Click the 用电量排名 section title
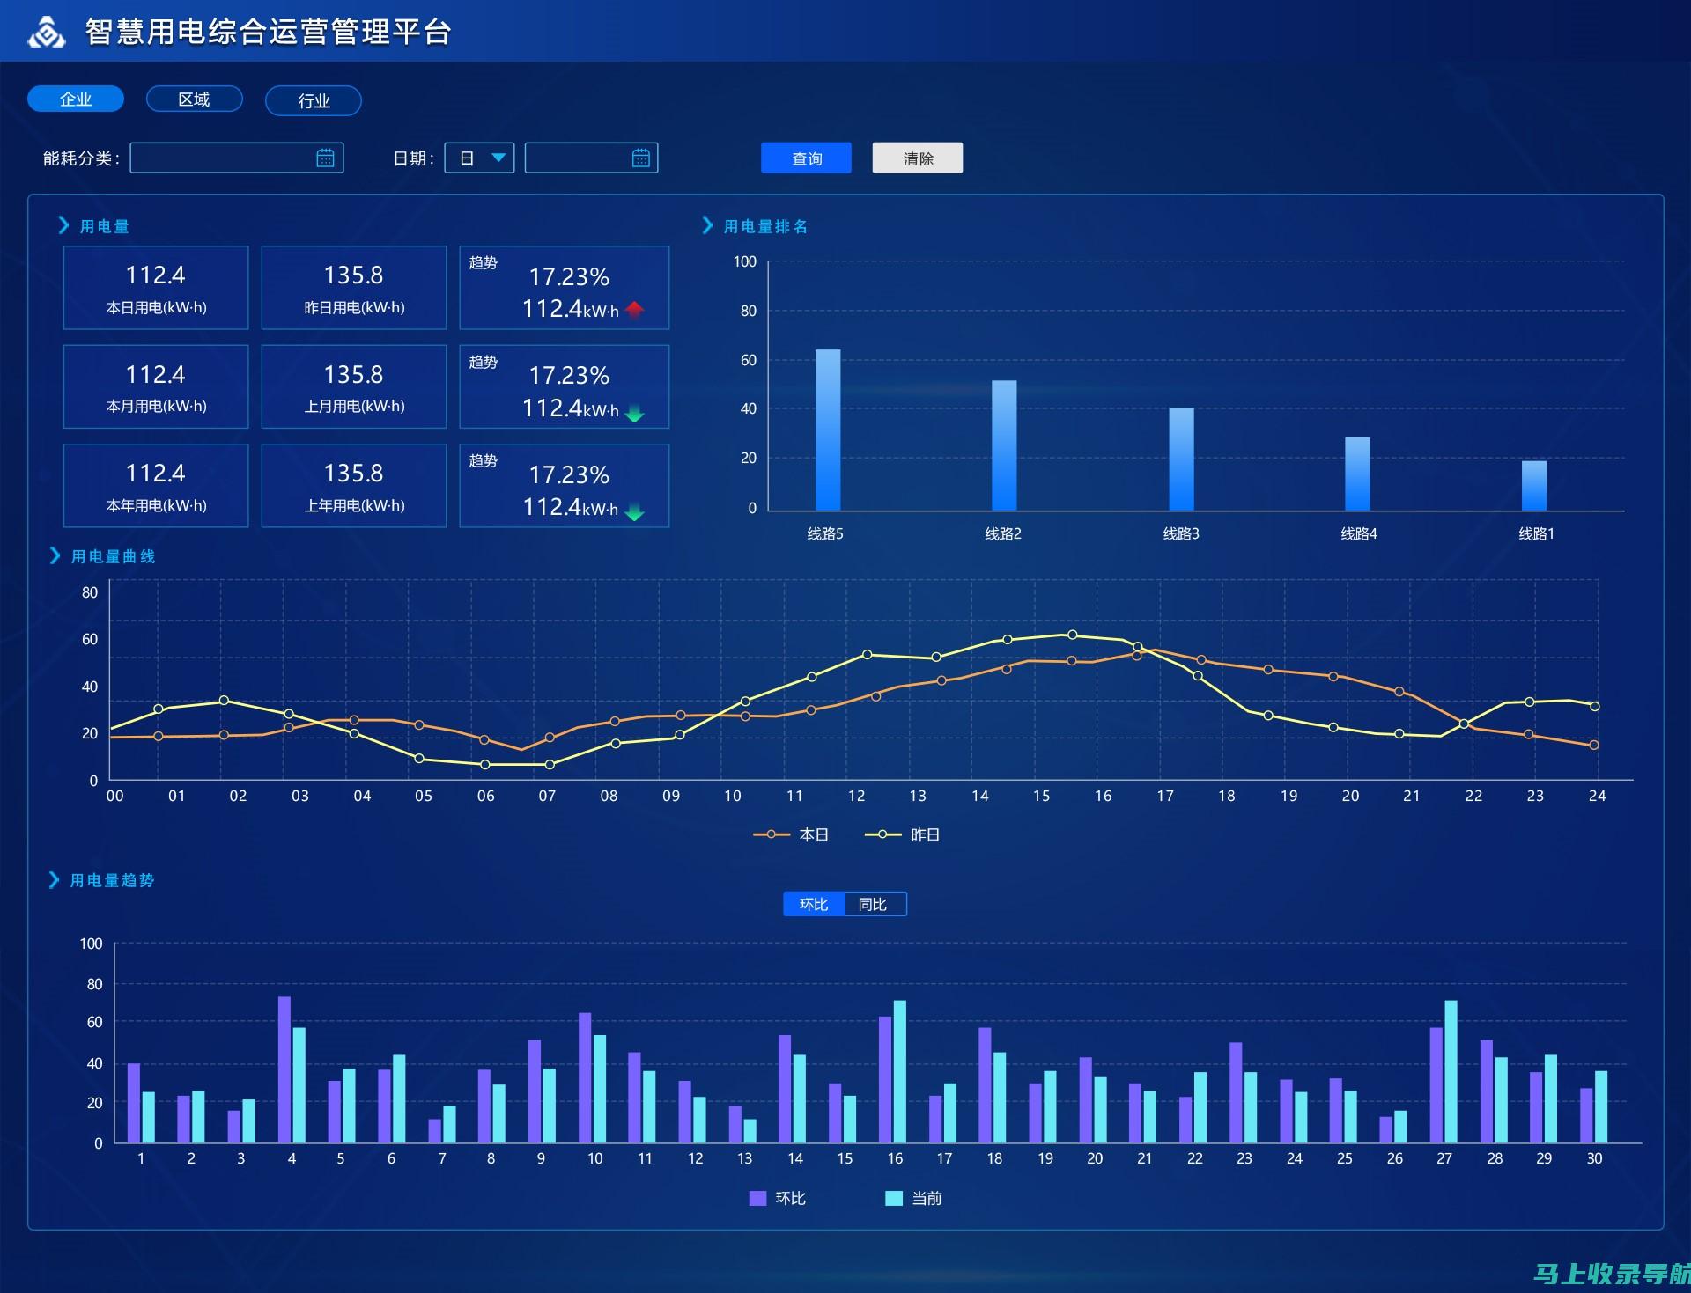This screenshot has height=1293, width=1691. point(765,226)
